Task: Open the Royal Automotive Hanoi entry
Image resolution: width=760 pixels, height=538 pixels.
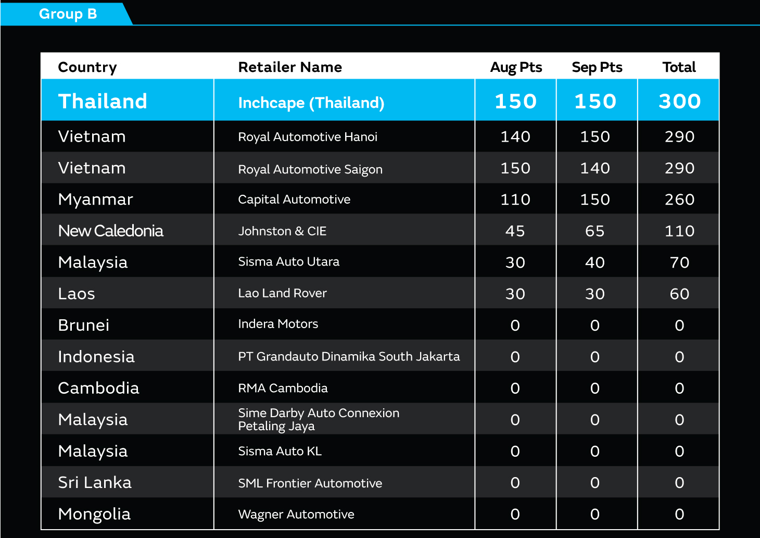Action: point(307,137)
